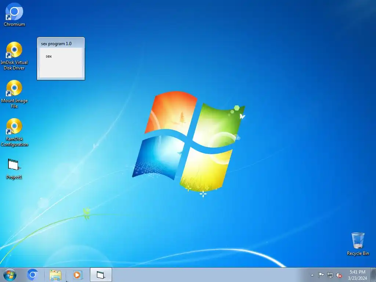Click the Project1 running app taskbar button
Viewport: 376px width, 282px height.
[x=101, y=275]
